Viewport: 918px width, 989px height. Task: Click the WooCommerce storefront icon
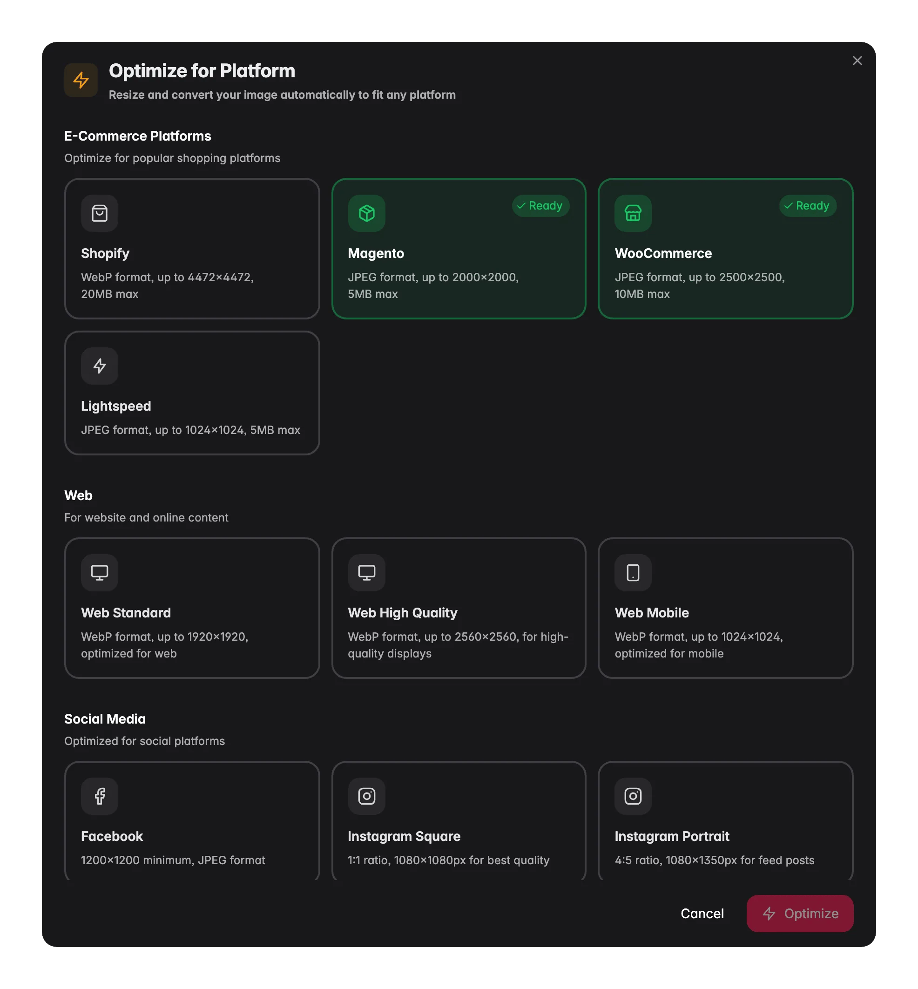click(633, 213)
